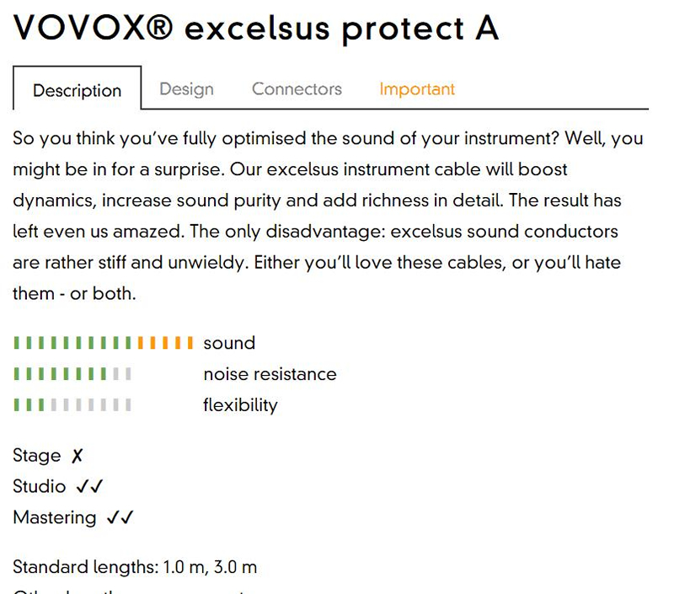Click the "sound" rating label
This screenshot has width=674, height=594.
(229, 343)
